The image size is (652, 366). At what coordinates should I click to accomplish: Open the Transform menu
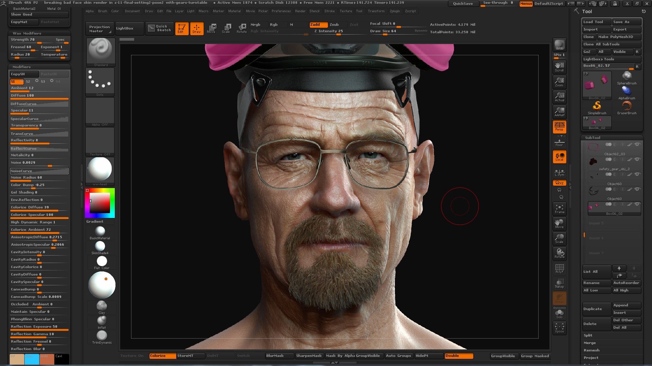click(x=376, y=11)
